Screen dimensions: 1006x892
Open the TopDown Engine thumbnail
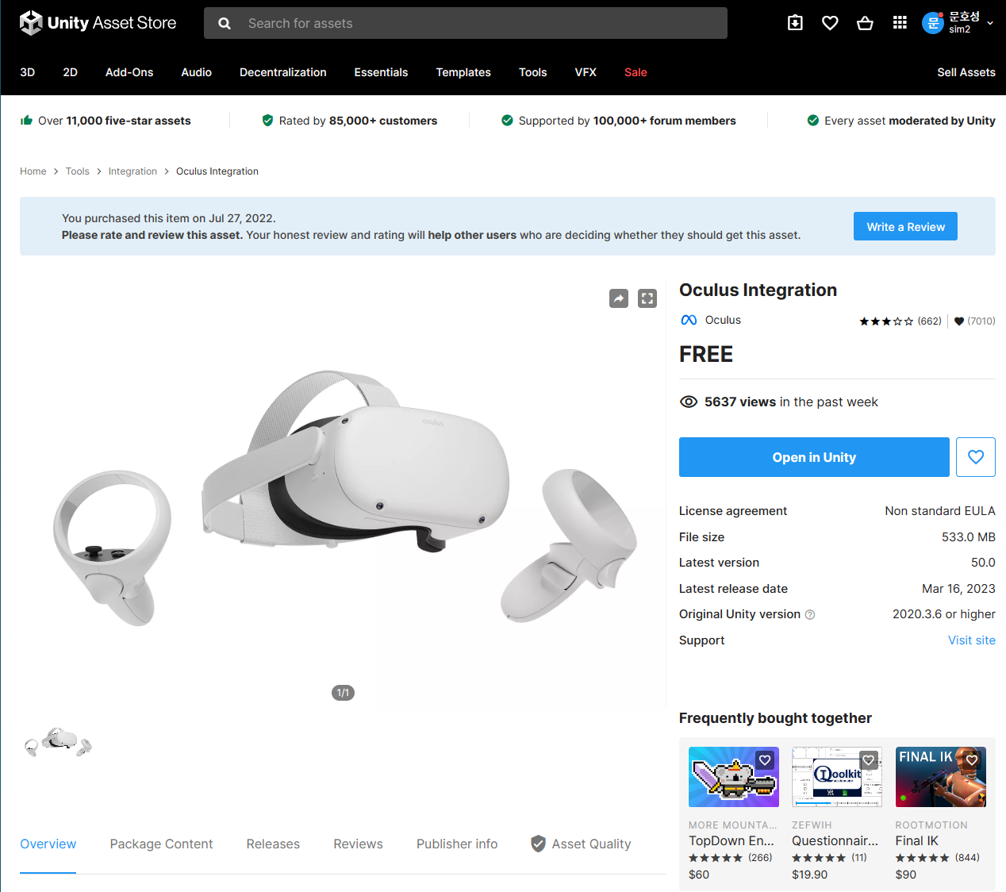[x=734, y=777]
